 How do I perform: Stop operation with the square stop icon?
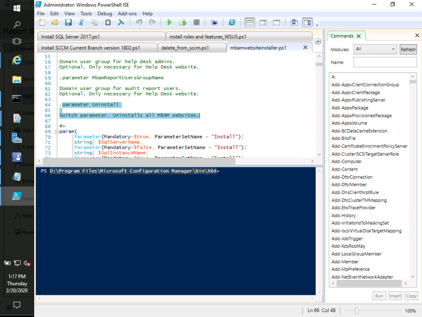(197, 22)
